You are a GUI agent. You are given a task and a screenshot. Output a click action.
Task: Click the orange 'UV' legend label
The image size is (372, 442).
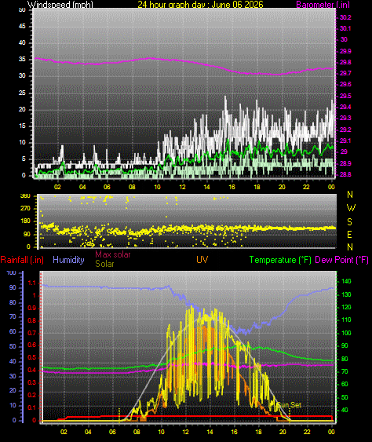coord(202,260)
